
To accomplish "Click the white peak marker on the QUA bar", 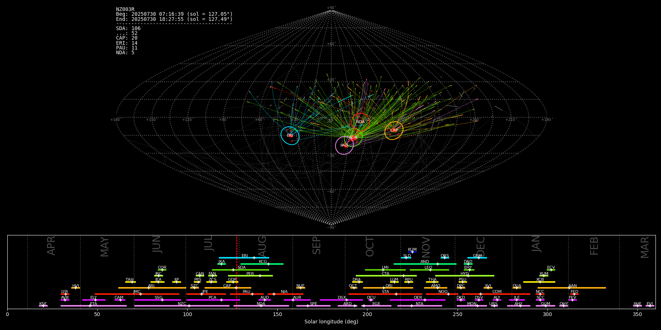I will coord(517,288).
